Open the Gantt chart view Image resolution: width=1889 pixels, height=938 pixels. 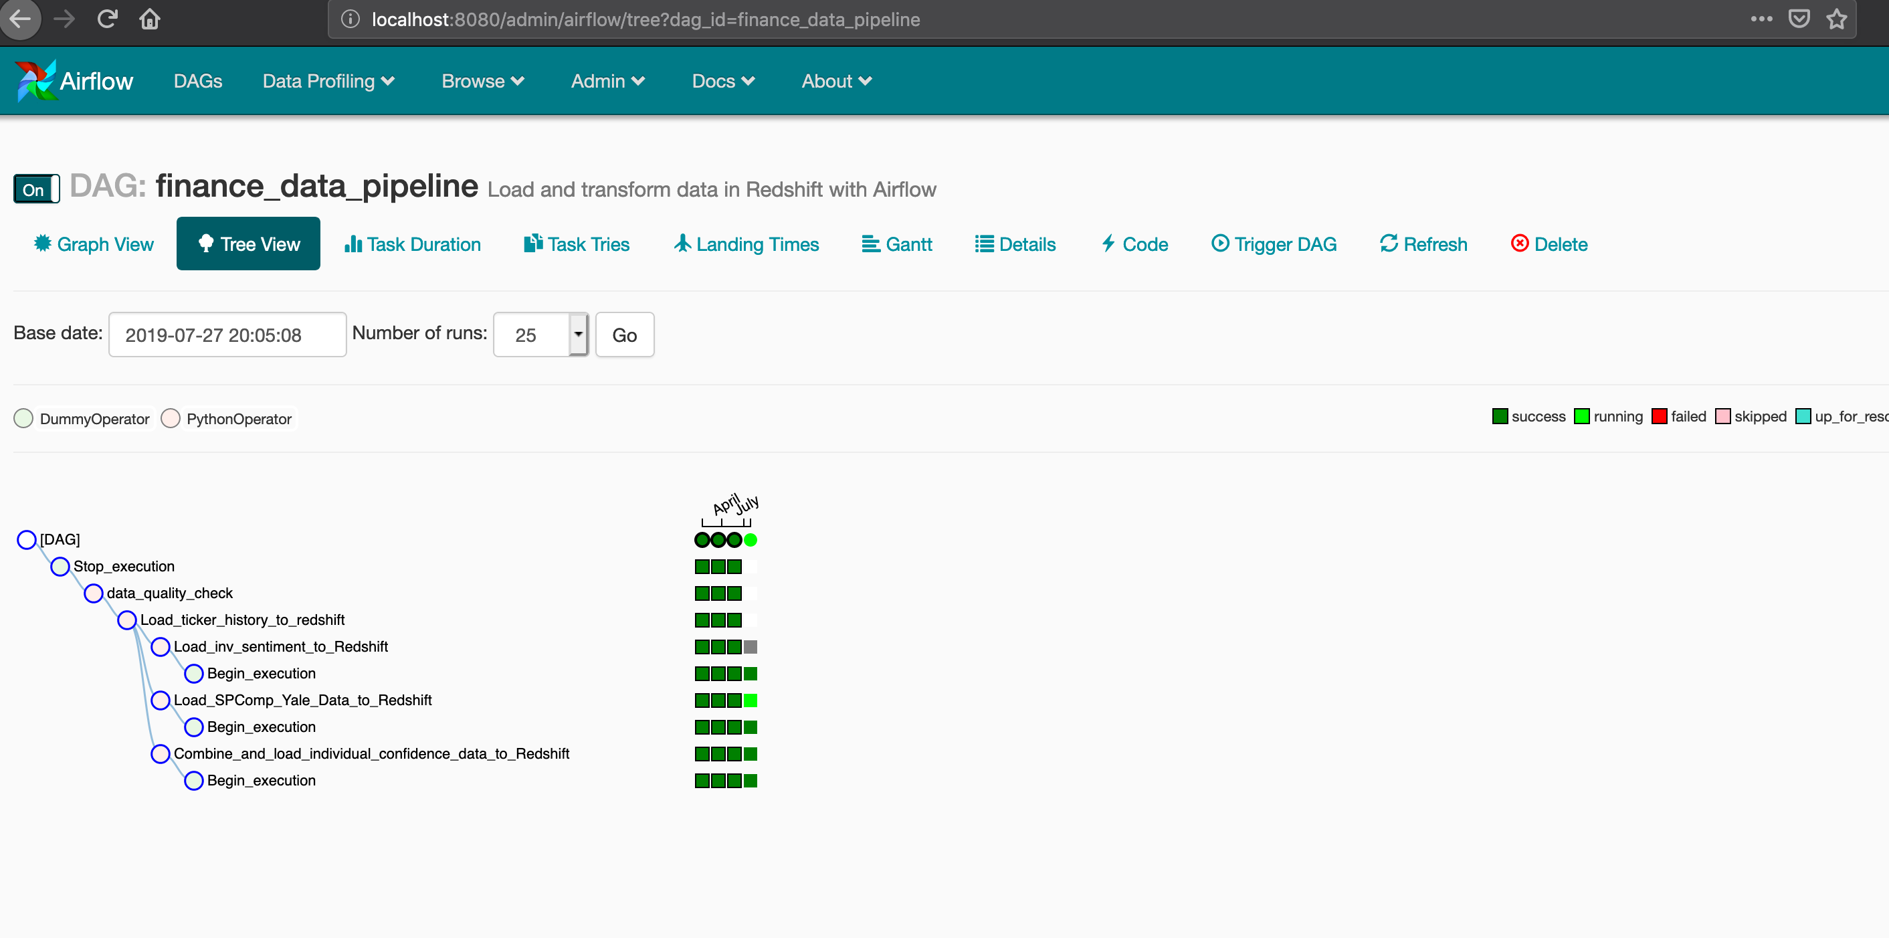click(x=896, y=244)
